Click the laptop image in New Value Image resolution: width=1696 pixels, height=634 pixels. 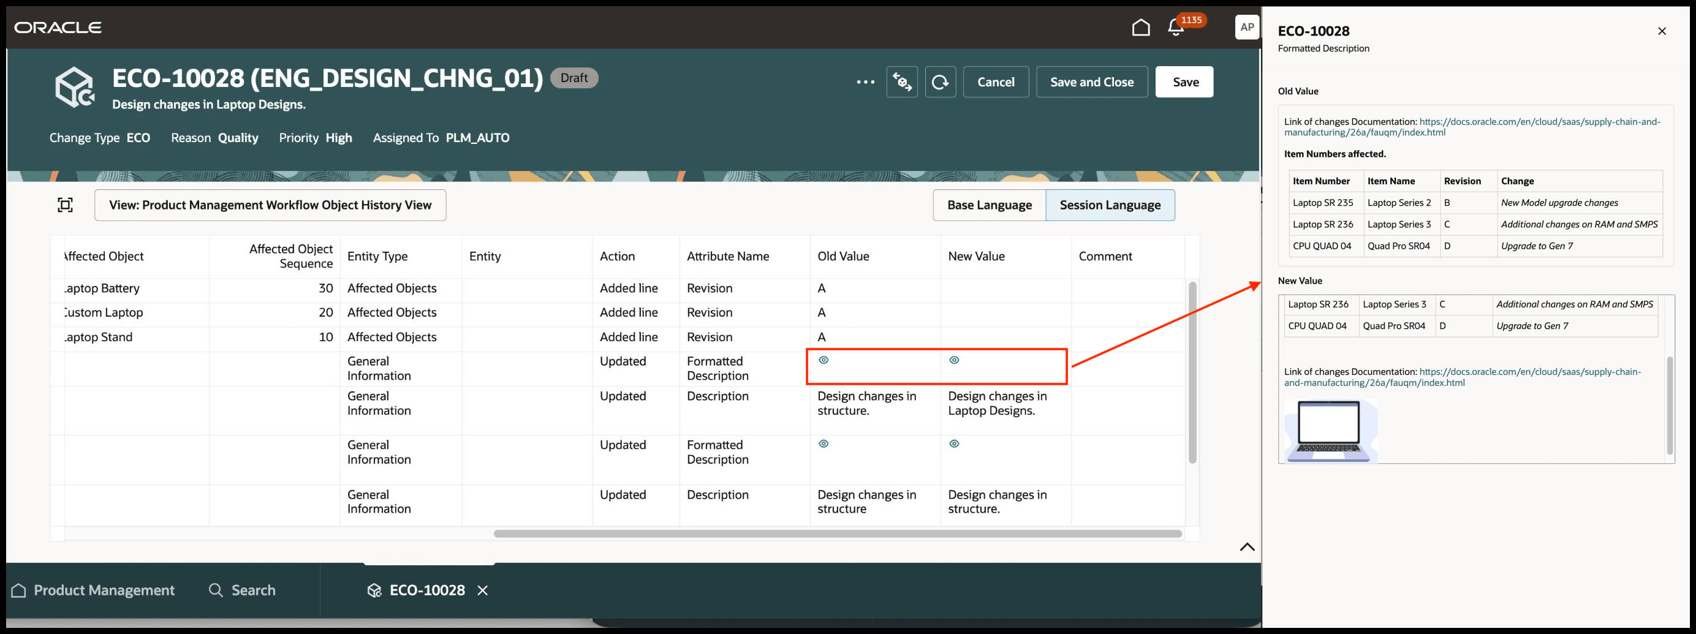1330,431
